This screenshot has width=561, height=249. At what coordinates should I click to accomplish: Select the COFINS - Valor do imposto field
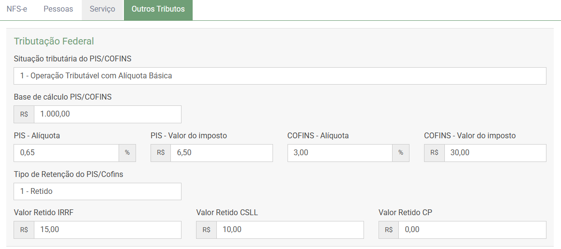(x=495, y=153)
